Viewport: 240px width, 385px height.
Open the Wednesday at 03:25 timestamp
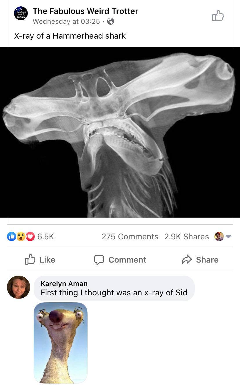pyautogui.click(x=66, y=21)
